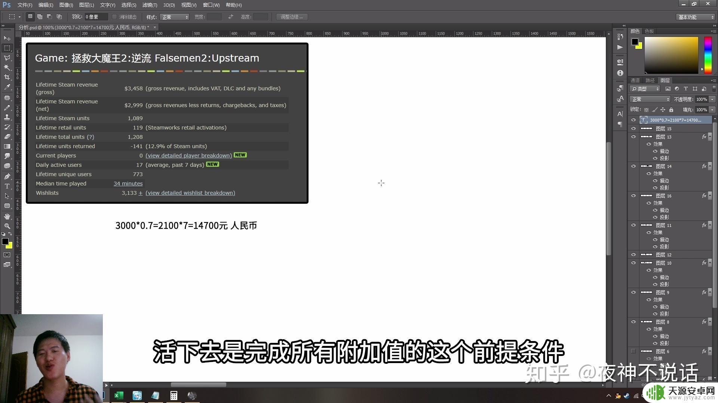Select the Path Selection arrow tool
Viewport: 718px width, 403px height.
[7, 196]
